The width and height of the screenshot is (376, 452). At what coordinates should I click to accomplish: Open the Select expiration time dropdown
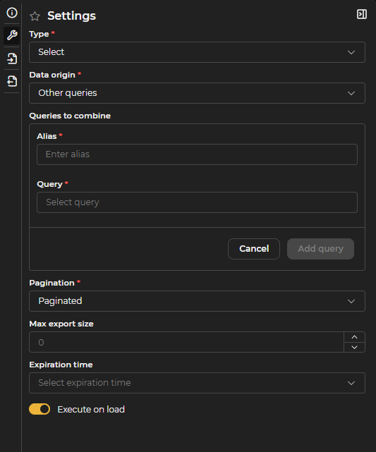point(197,383)
